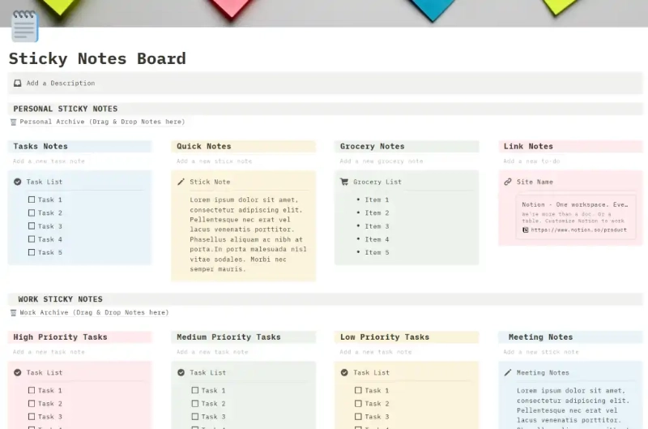Click the Grocery List card title
648x429 pixels.
377,182
